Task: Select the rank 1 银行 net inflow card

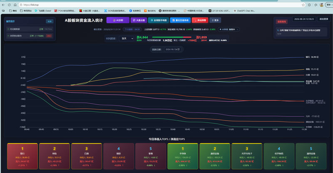Action: click(x=22, y=156)
